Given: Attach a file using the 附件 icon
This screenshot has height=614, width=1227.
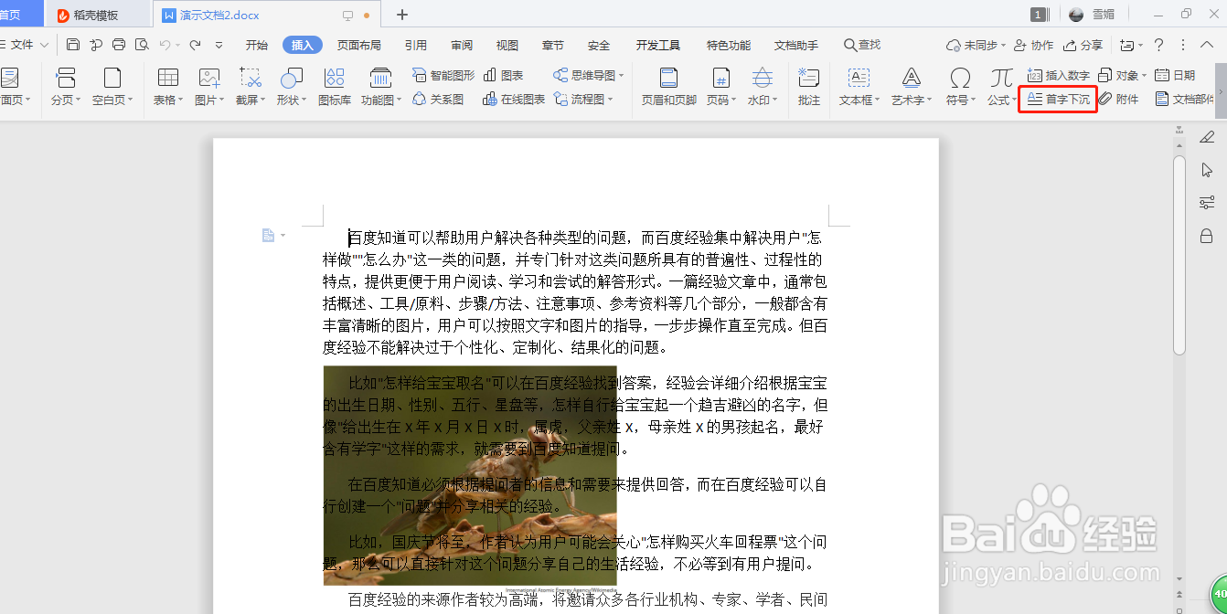Looking at the screenshot, I should click(x=1120, y=100).
